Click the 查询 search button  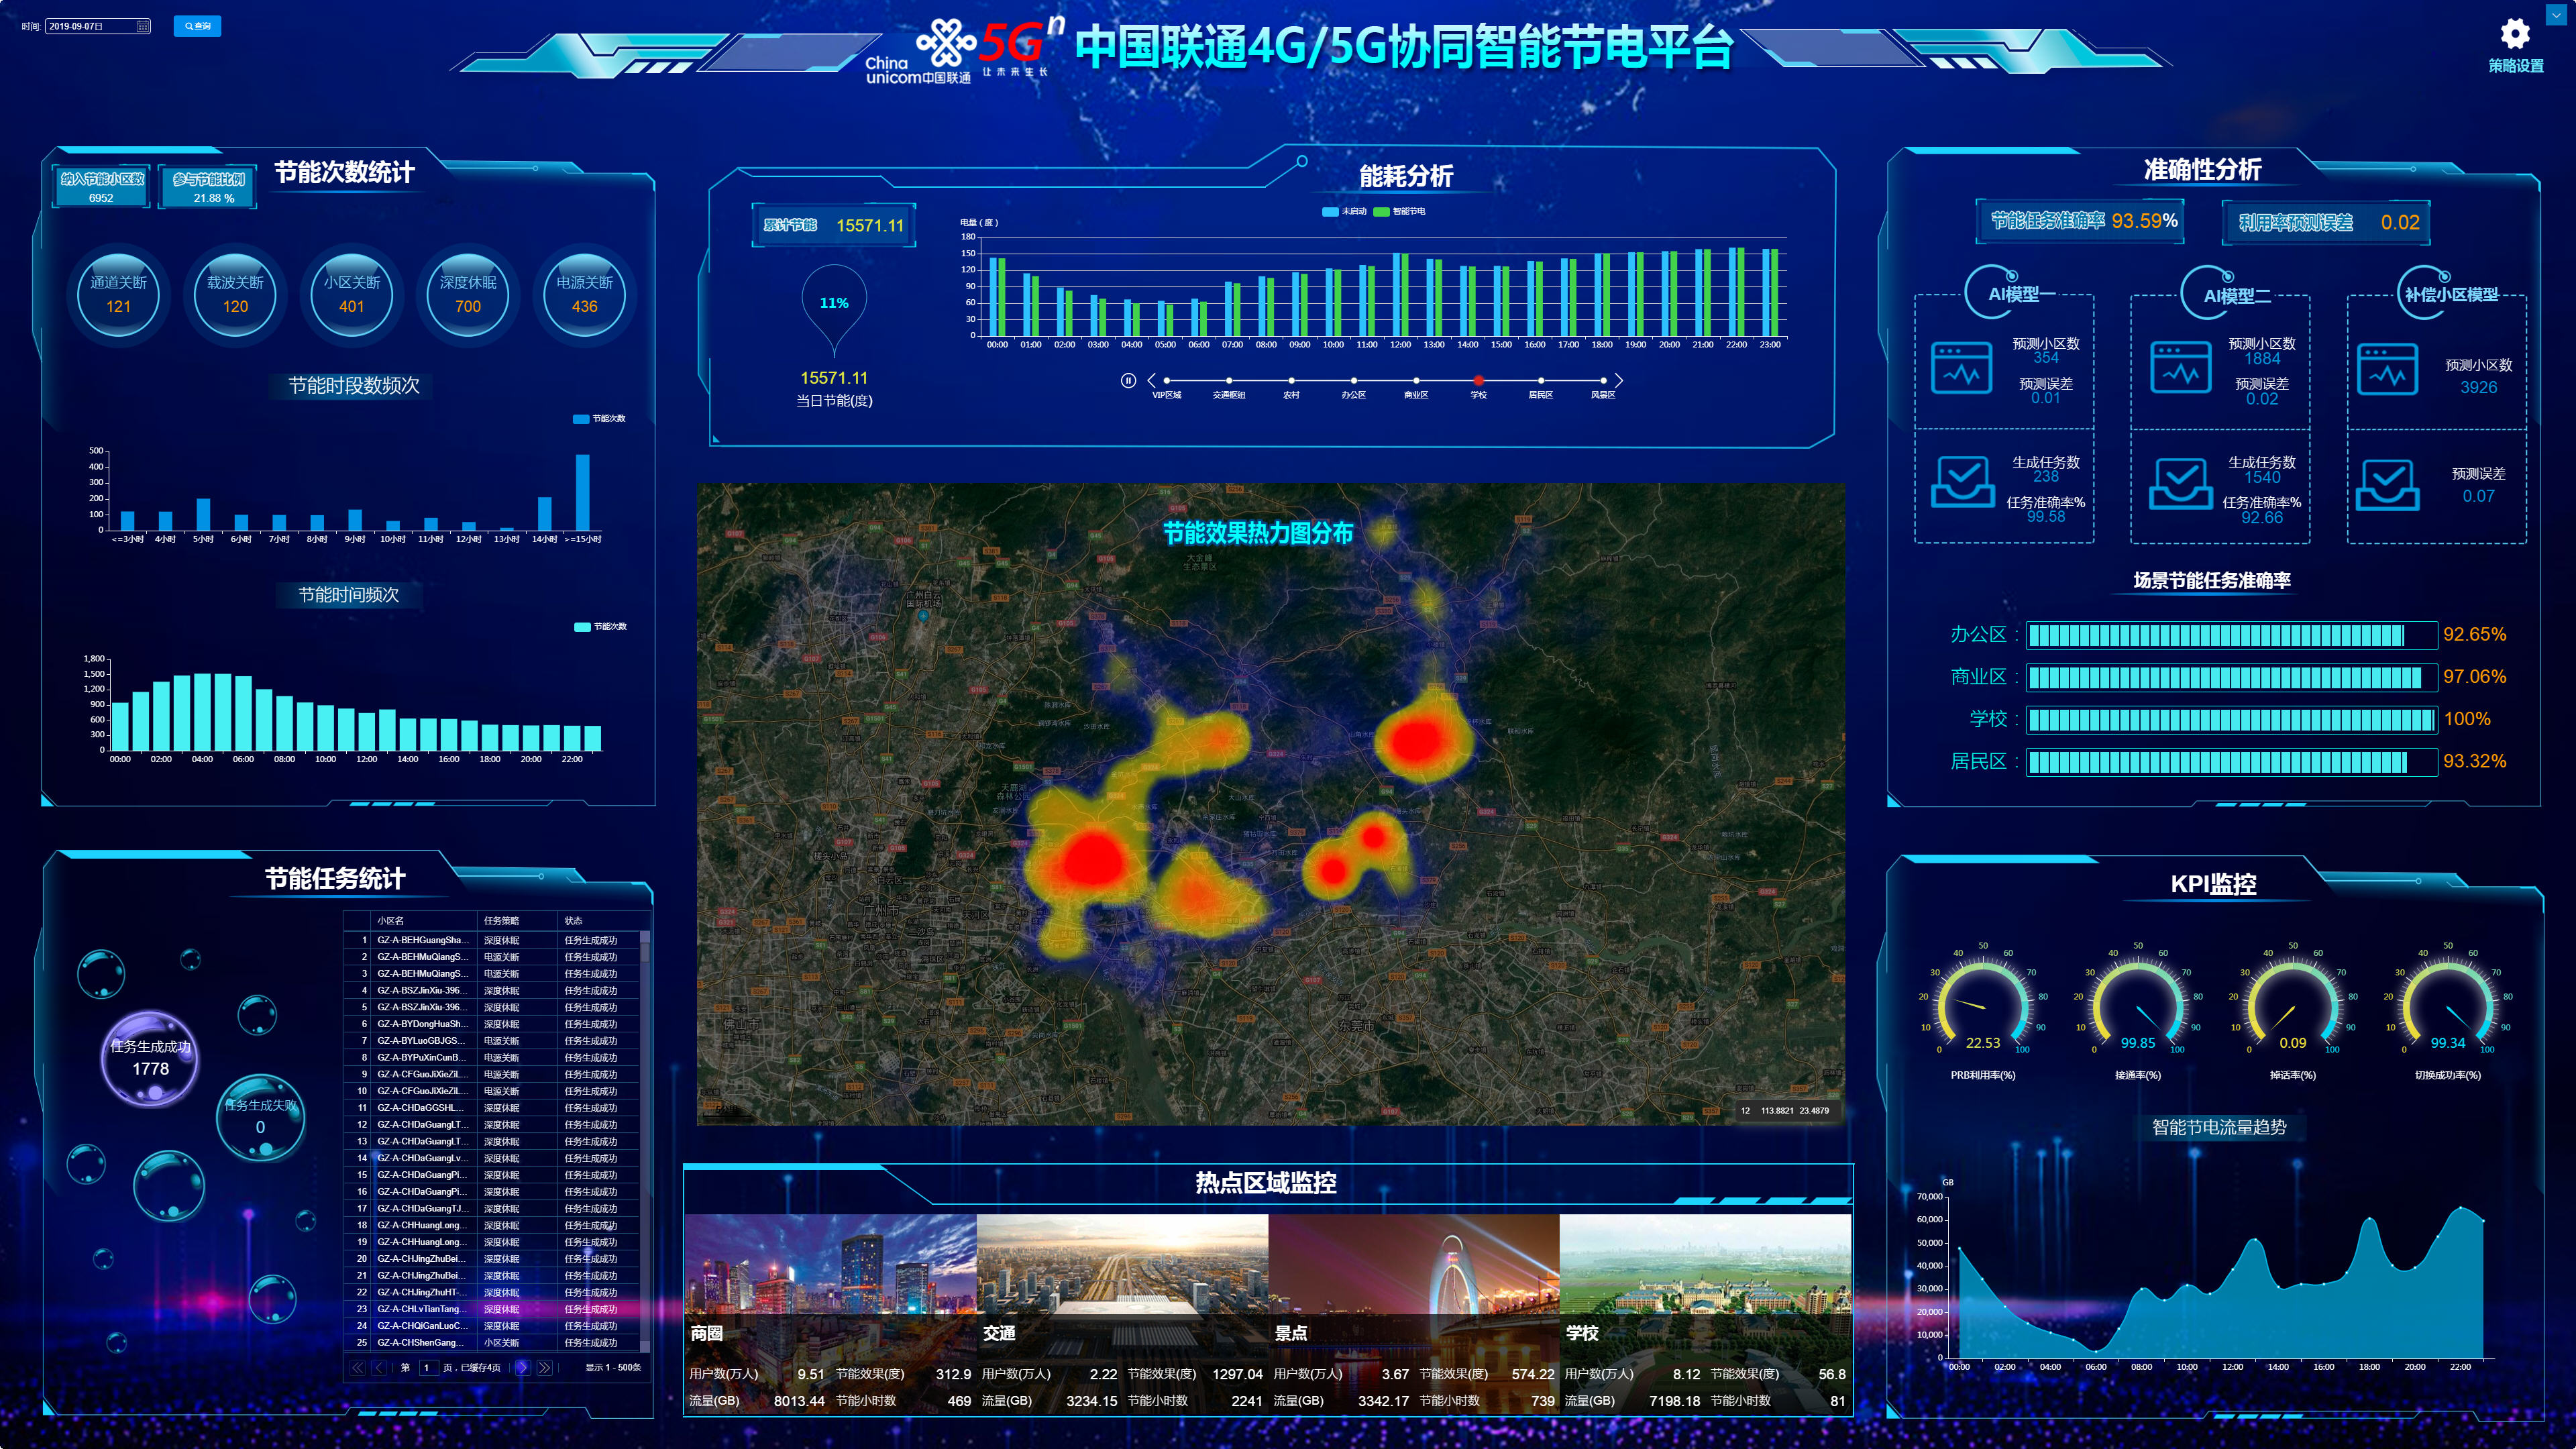197,26
